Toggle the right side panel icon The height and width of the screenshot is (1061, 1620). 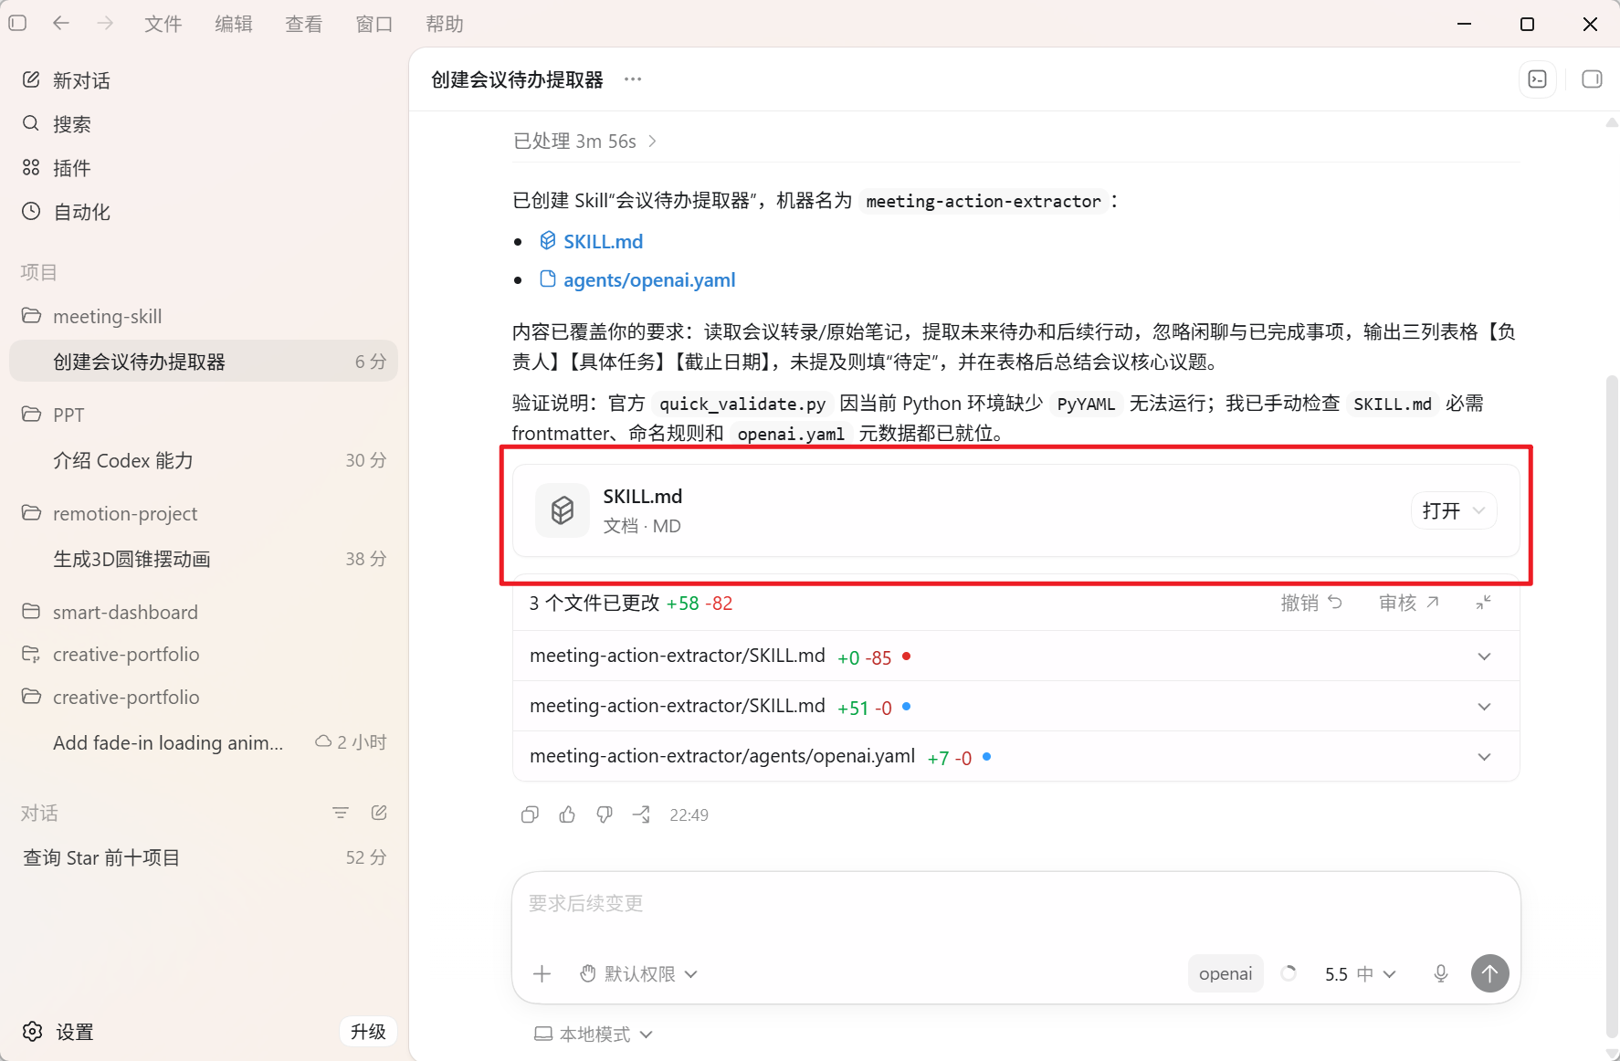click(1592, 79)
